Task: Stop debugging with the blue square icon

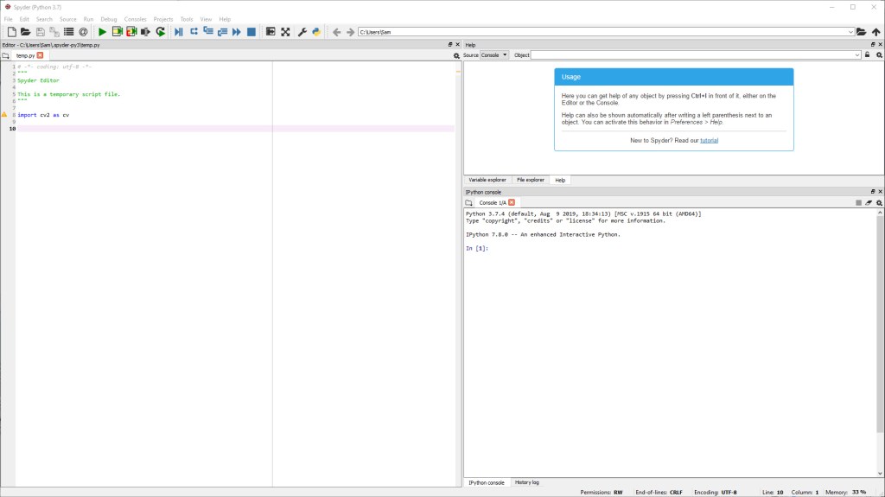Action: click(x=251, y=32)
